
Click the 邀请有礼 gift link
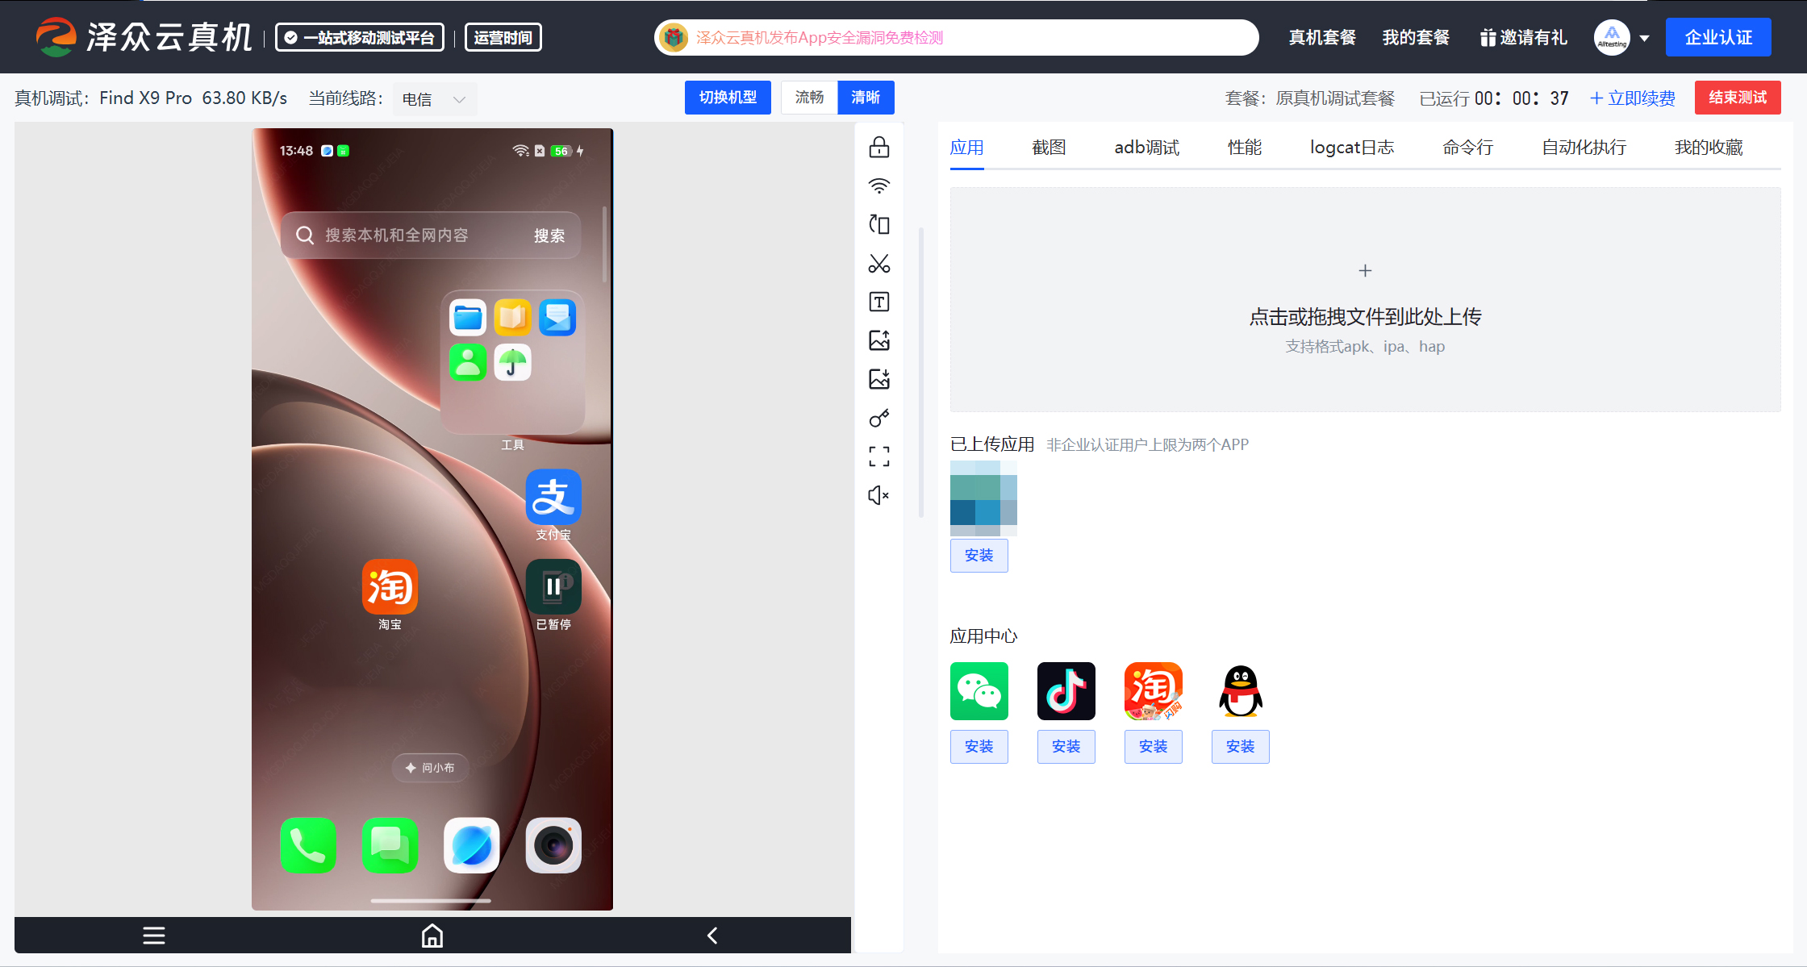pos(1523,38)
